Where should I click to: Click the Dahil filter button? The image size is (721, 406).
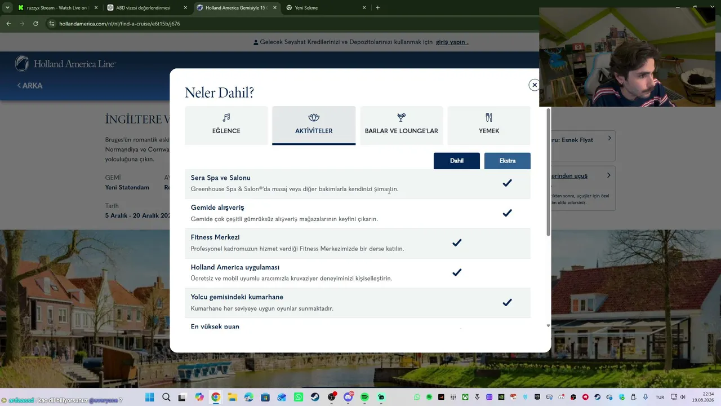coord(457,161)
